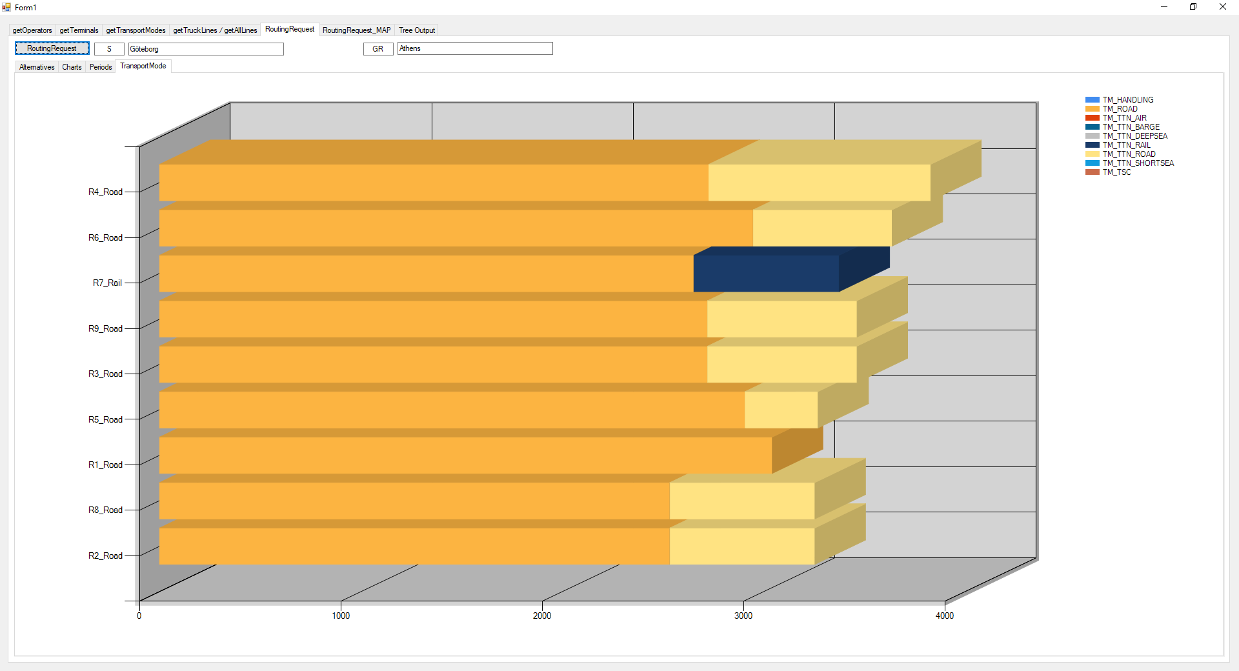This screenshot has height=671, width=1239.
Task: Click the destination country code field 'GR'
Action: pos(378,49)
